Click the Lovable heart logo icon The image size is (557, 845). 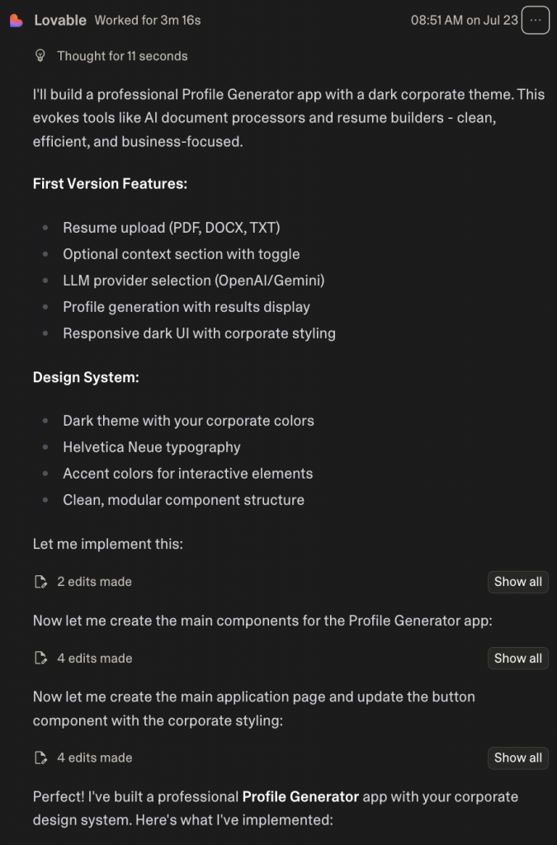pos(17,21)
